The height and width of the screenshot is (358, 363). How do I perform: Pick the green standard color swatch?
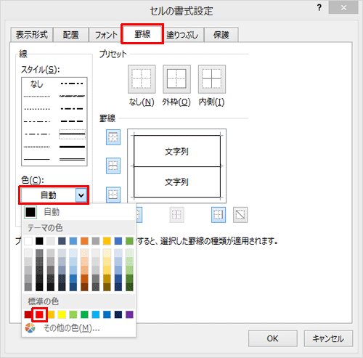[x=84, y=314]
